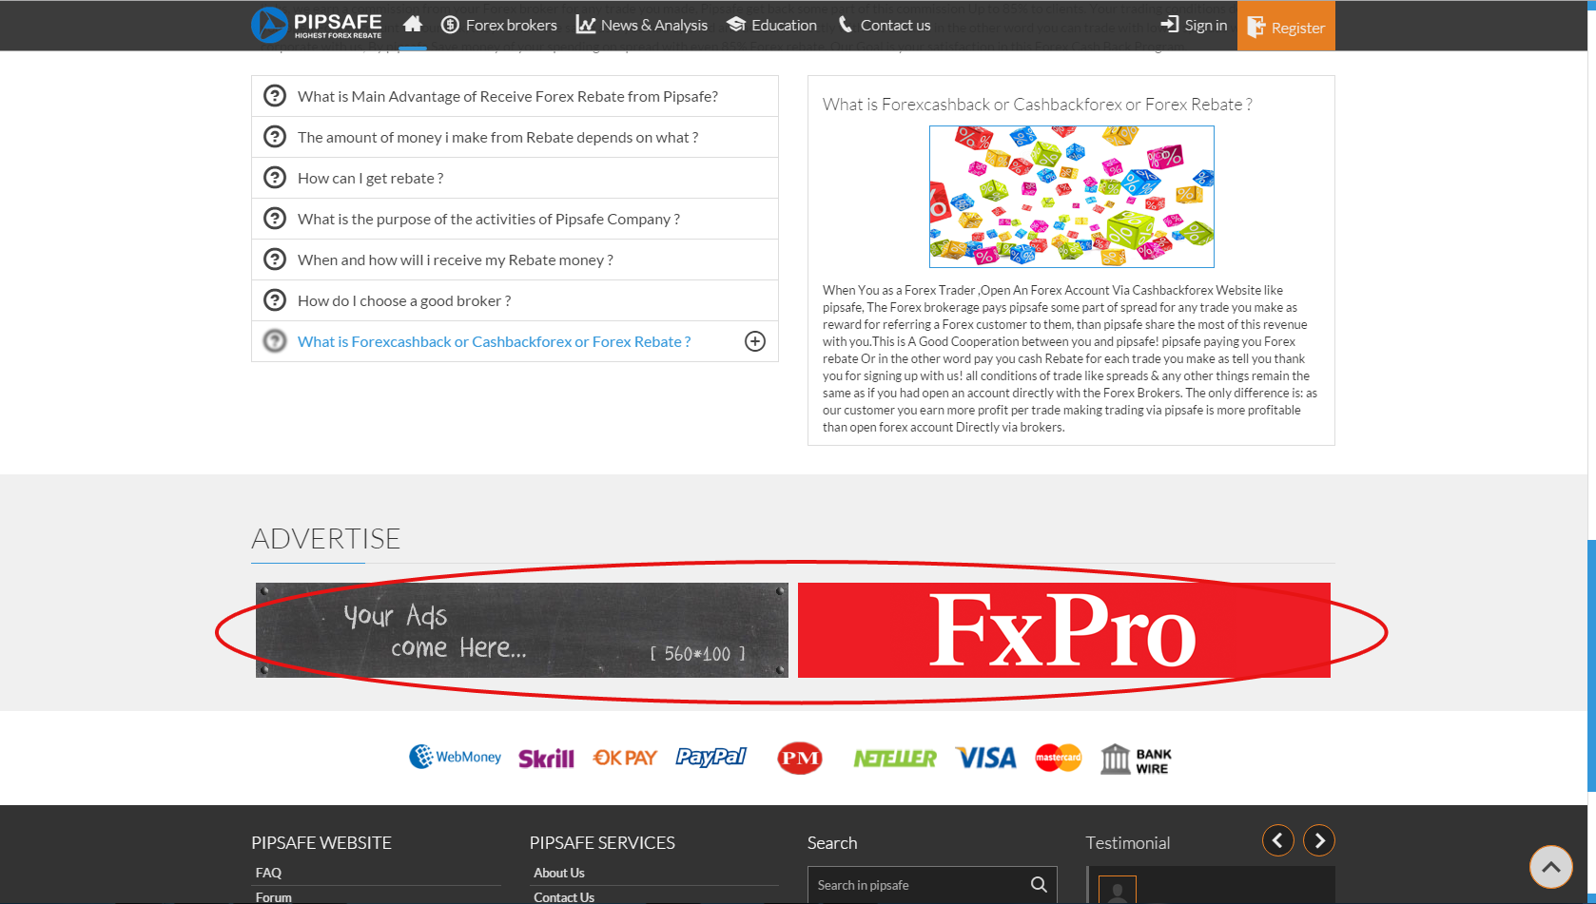Click the page vertical scrollbar thumb
1596x904 pixels.
[x=1591, y=665]
